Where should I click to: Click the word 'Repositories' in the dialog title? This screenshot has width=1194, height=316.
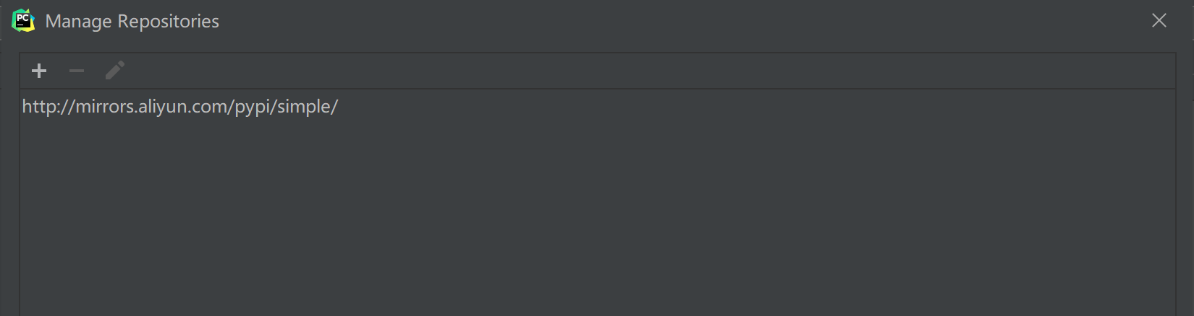168,22
